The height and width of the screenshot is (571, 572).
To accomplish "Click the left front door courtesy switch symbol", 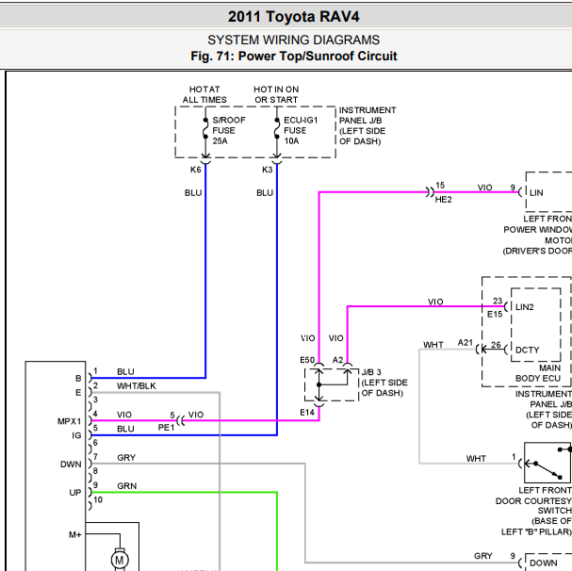I will [547, 463].
